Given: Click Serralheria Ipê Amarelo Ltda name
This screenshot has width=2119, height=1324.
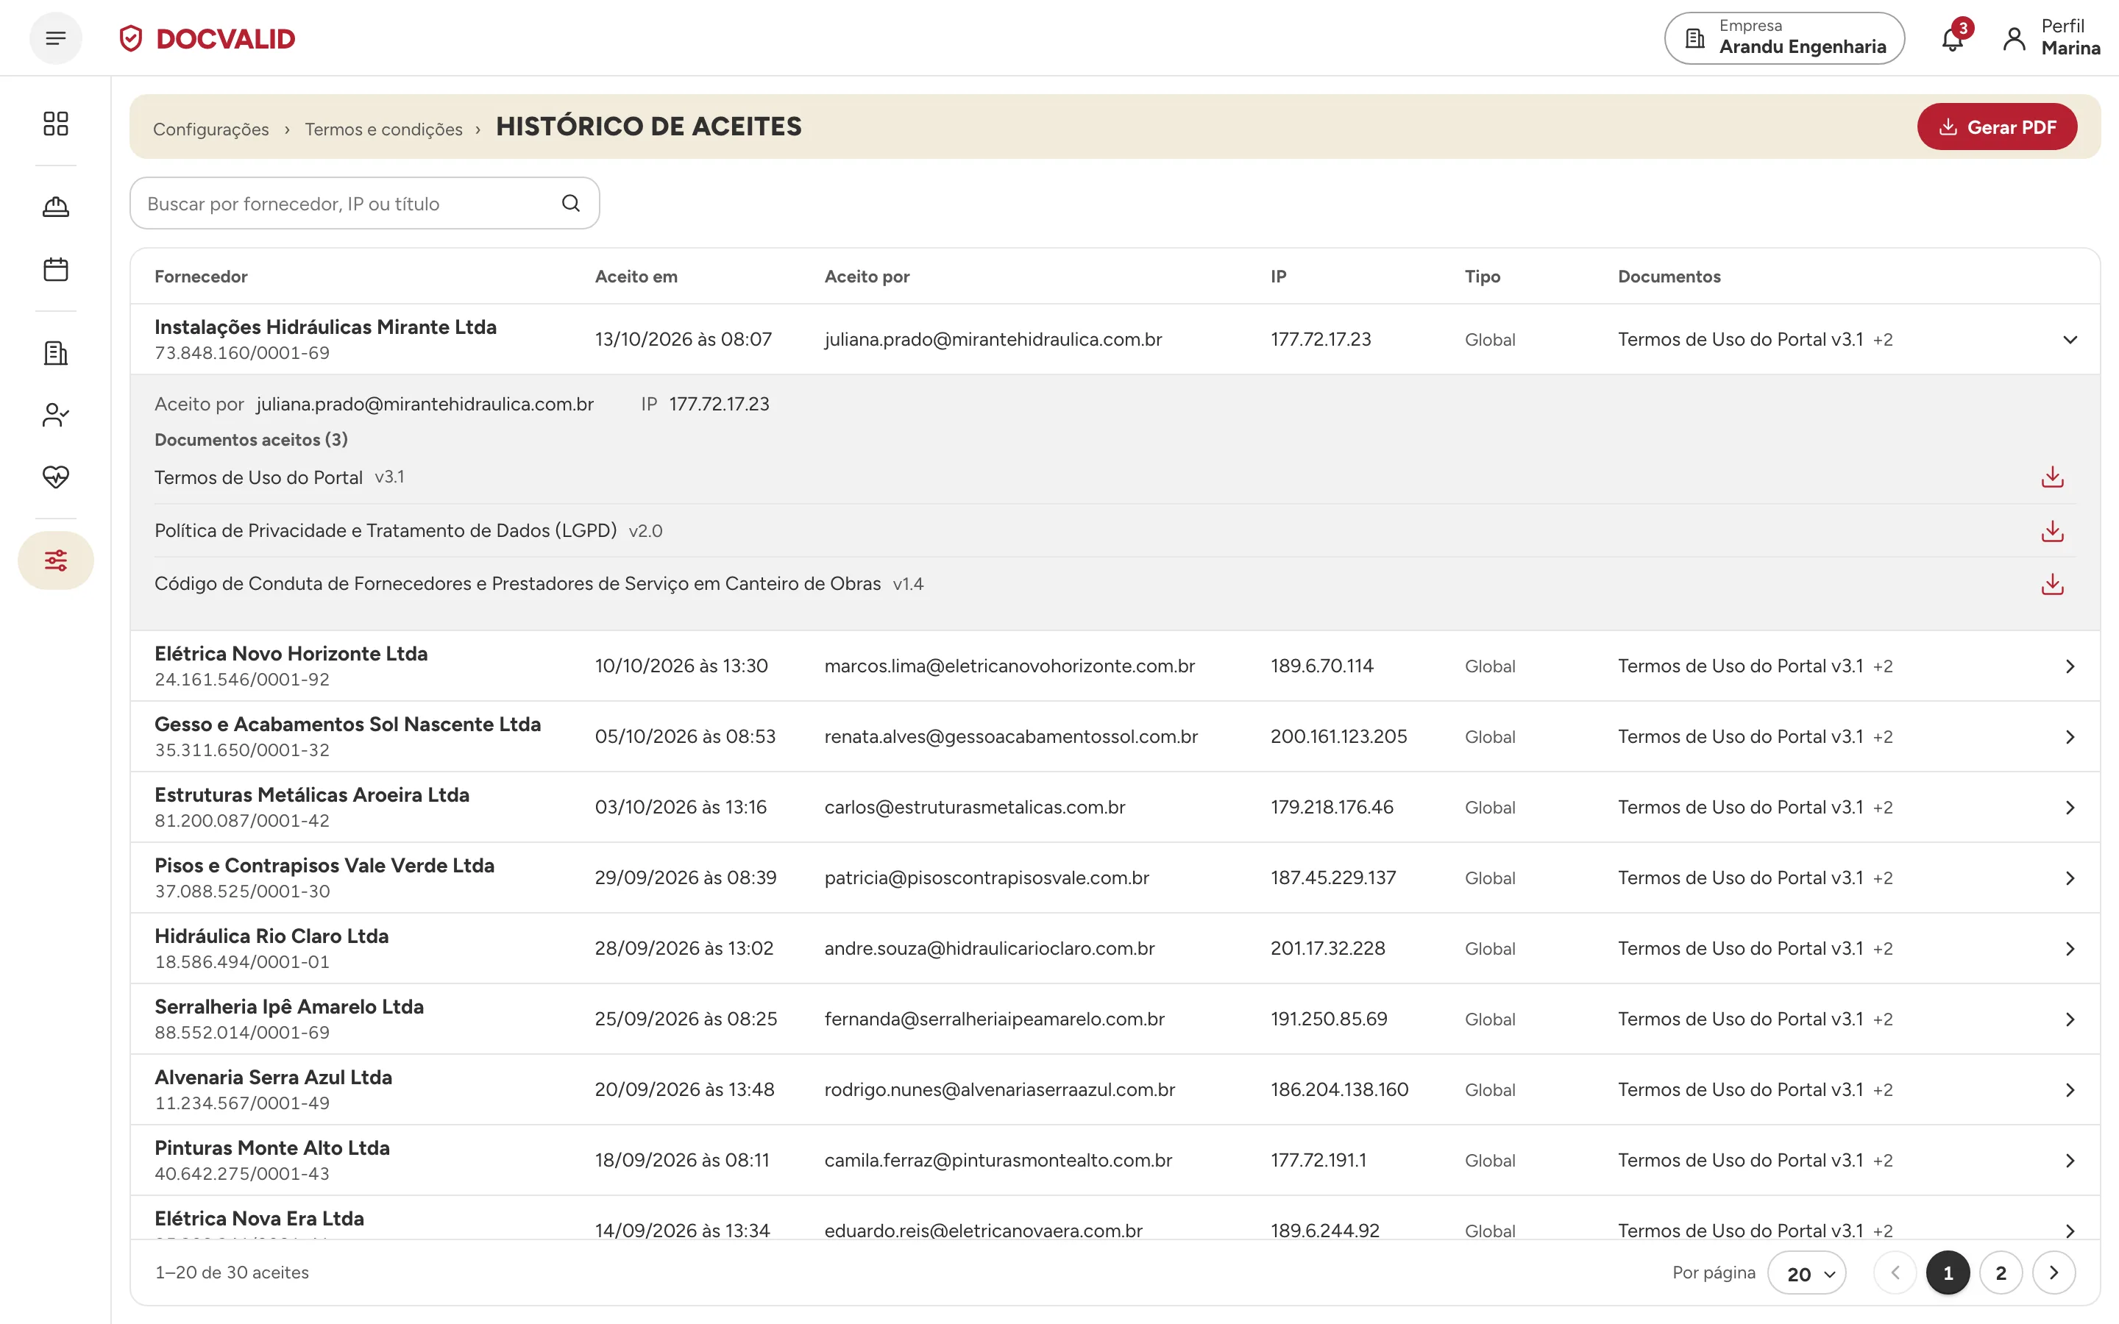Looking at the screenshot, I should (x=289, y=1007).
